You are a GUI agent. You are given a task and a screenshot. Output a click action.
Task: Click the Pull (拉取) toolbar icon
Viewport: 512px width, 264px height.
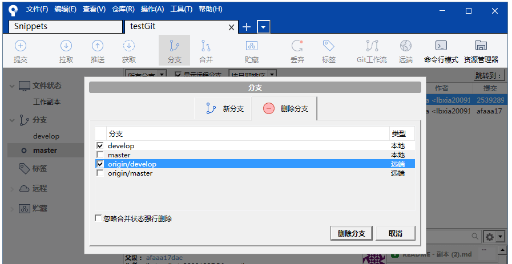[66, 46]
